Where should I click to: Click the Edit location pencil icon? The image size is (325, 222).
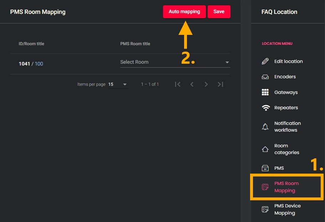click(265, 61)
